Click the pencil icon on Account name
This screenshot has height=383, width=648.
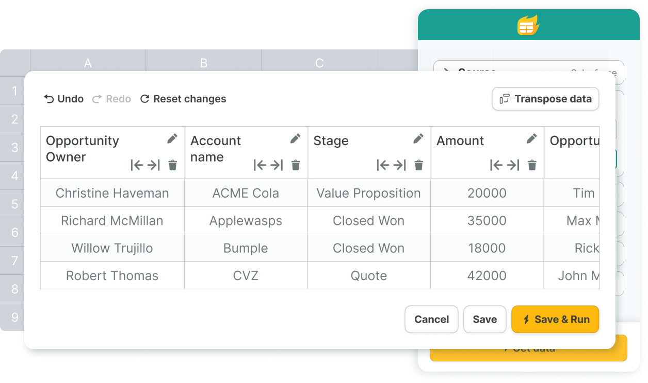(x=295, y=139)
